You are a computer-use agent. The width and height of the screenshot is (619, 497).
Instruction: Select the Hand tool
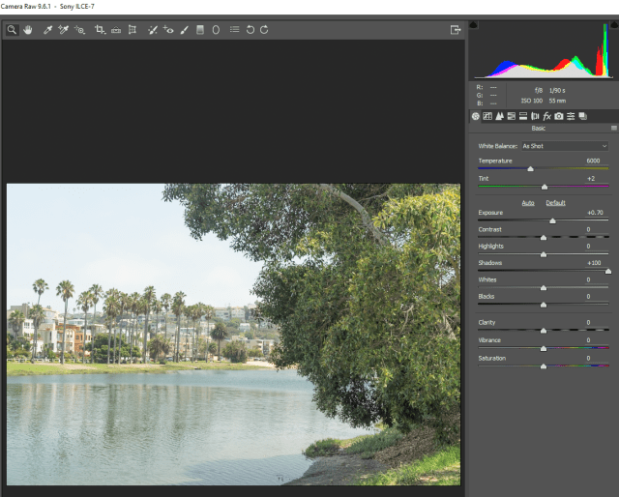[x=27, y=30]
